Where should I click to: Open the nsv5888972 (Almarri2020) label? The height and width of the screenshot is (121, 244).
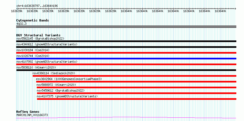(x=56, y=85)
